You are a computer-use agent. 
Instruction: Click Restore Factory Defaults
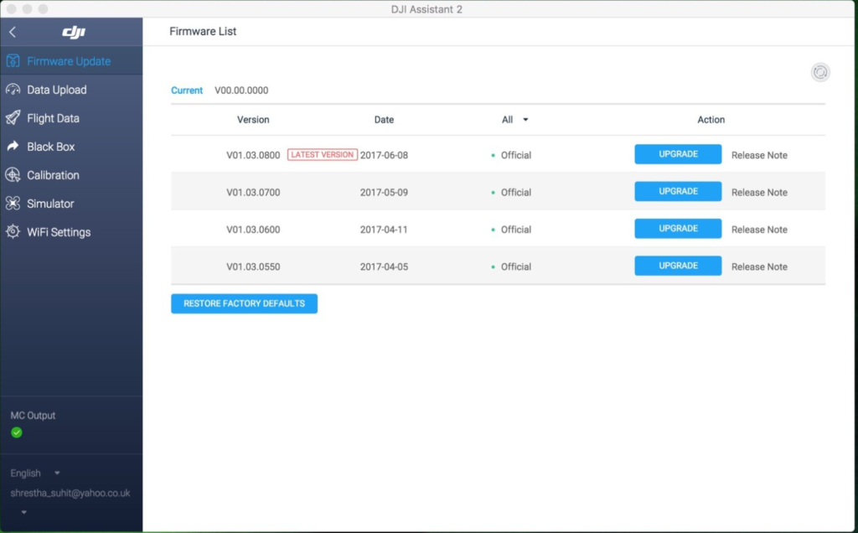point(244,303)
